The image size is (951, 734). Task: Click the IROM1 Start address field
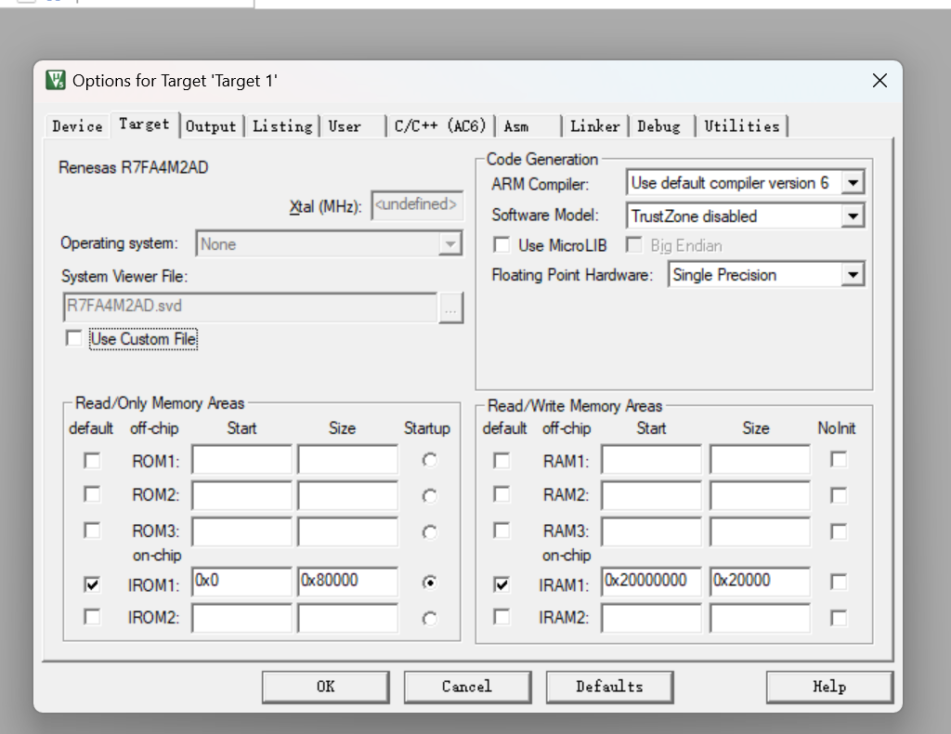tap(241, 582)
